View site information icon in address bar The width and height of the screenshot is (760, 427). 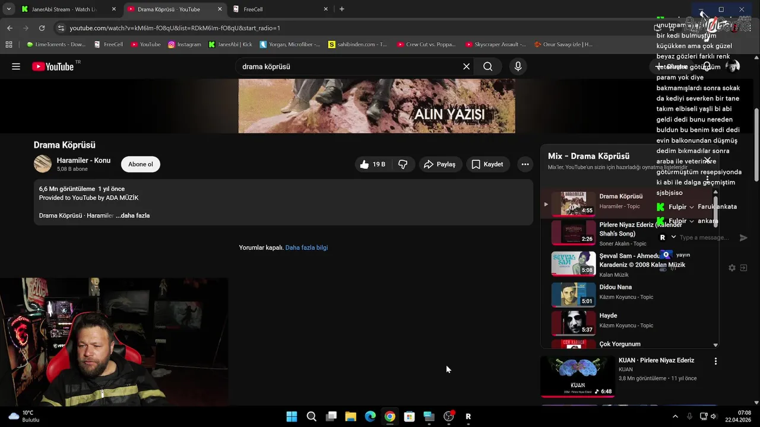coord(61,28)
